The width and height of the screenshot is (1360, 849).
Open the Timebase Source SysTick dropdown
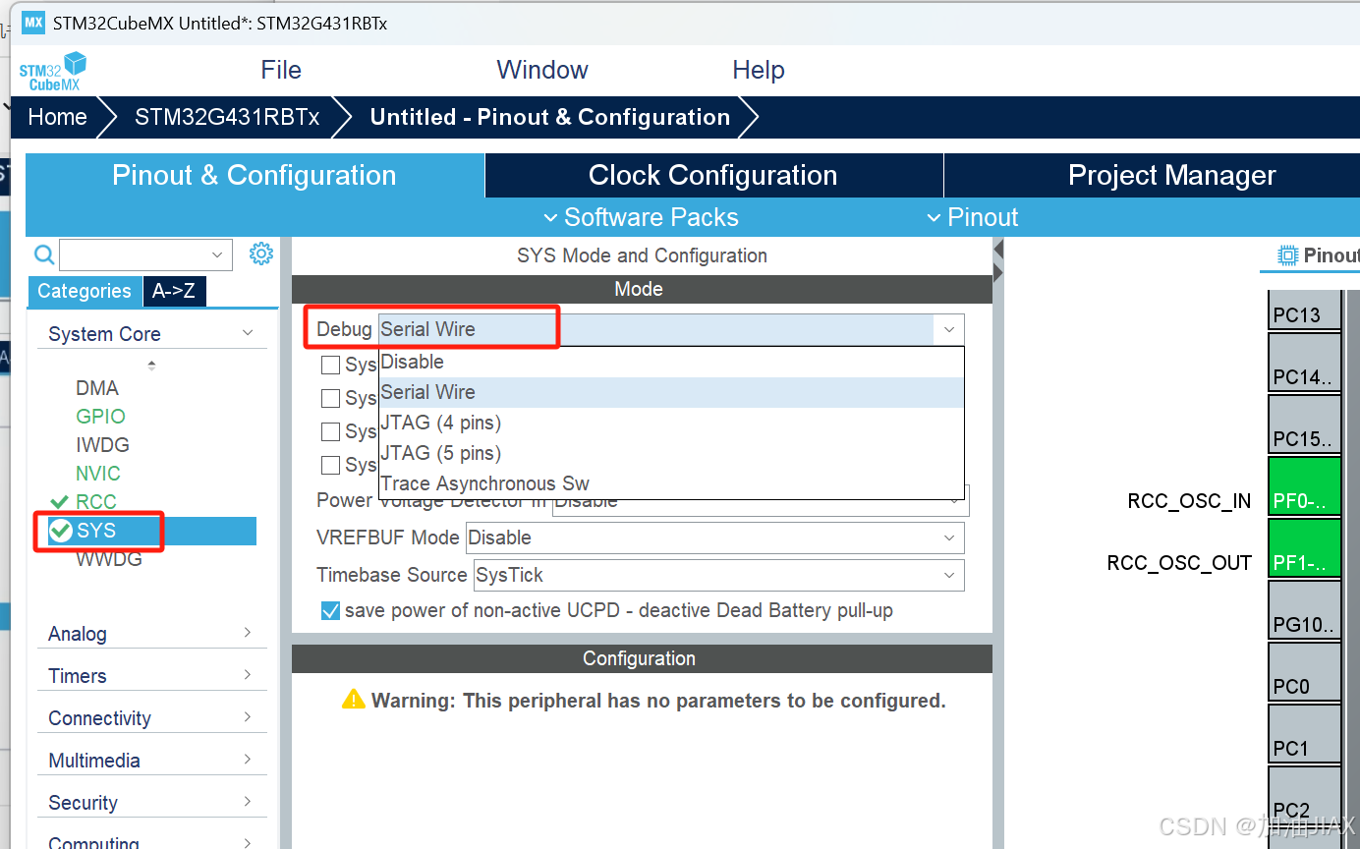(719, 575)
